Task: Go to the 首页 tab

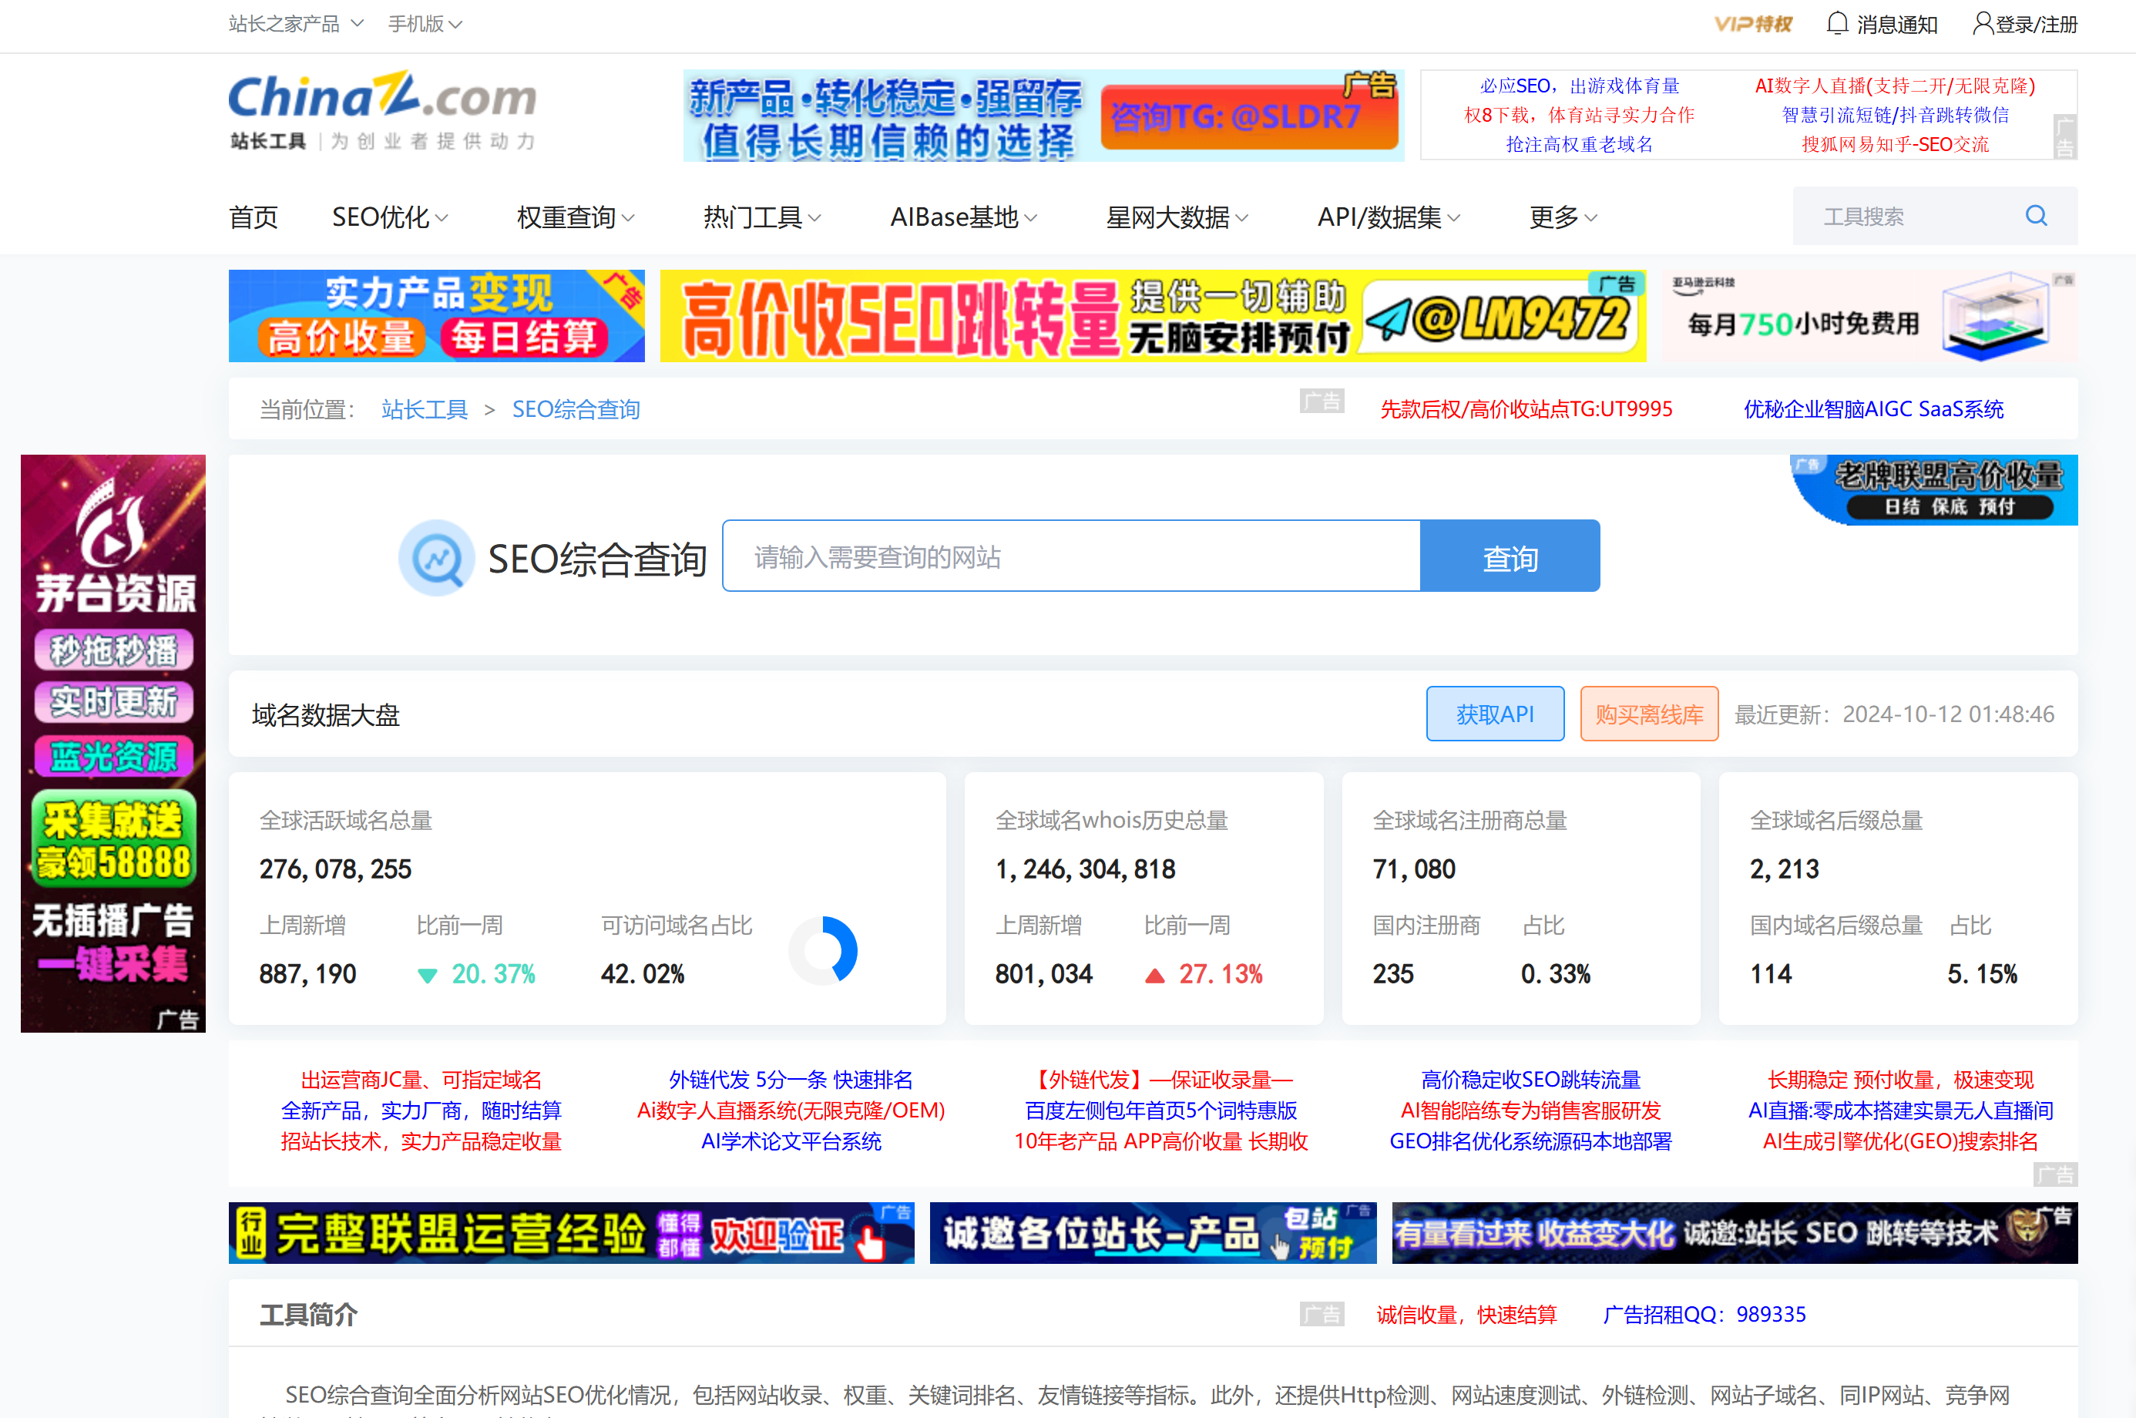Action: click(254, 217)
